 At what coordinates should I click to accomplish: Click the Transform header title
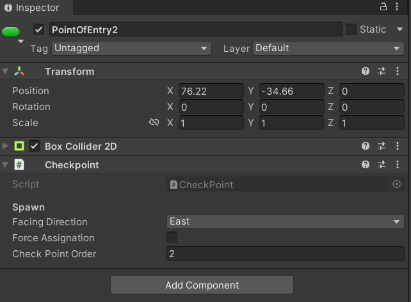point(70,72)
